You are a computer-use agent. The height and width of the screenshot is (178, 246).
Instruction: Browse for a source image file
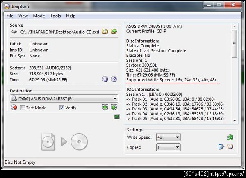[105, 32]
